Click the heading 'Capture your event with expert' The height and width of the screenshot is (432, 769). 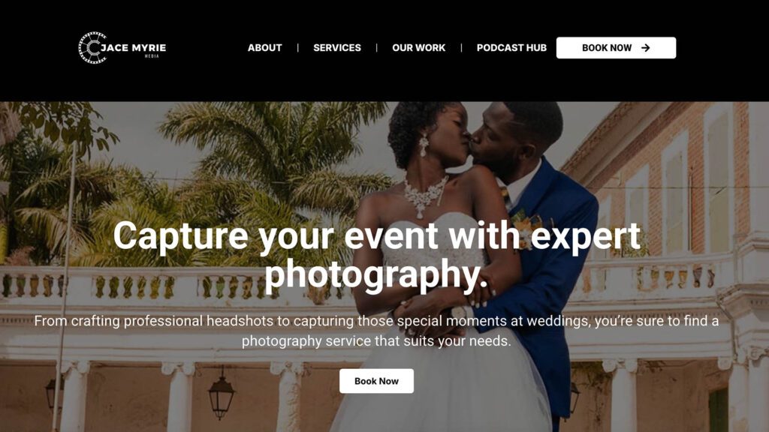[x=377, y=235]
